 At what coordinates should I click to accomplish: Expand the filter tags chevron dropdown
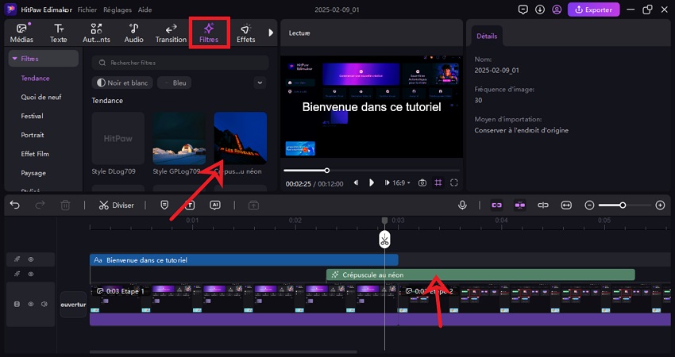[x=260, y=83]
